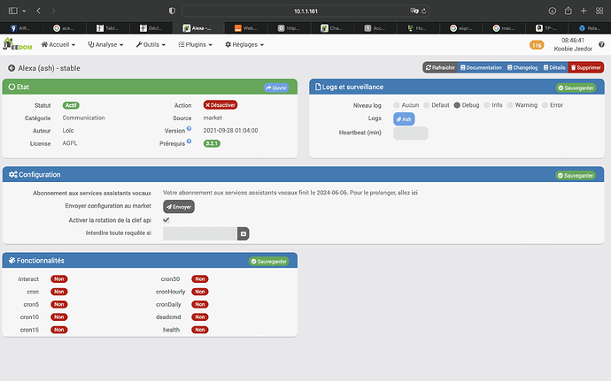
Task: Go back using the arrow beside Alexa (ash)
Action: 12,68
